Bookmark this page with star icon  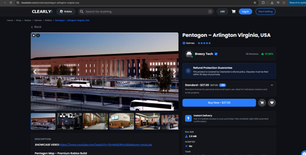pos(255,3)
